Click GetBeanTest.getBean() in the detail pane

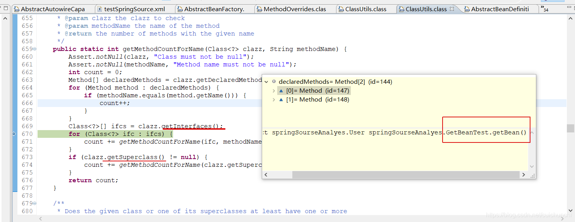click(x=486, y=132)
